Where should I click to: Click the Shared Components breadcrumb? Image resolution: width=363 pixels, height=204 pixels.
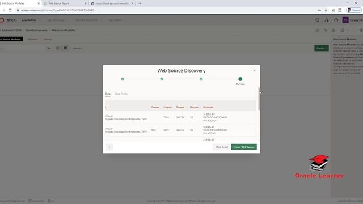point(36,30)
